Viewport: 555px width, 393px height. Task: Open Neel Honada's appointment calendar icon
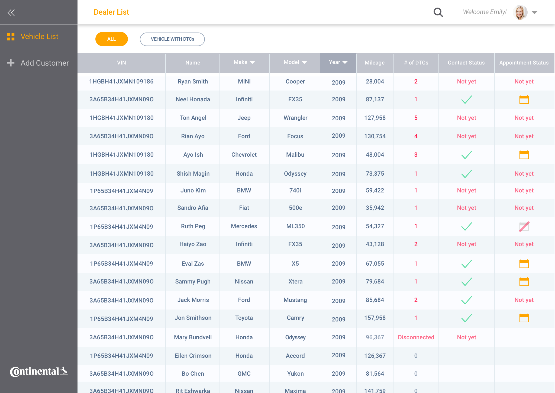pos(524,99)
